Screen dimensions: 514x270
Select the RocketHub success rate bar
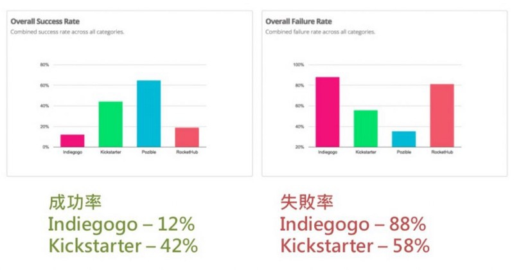(187, 138)
